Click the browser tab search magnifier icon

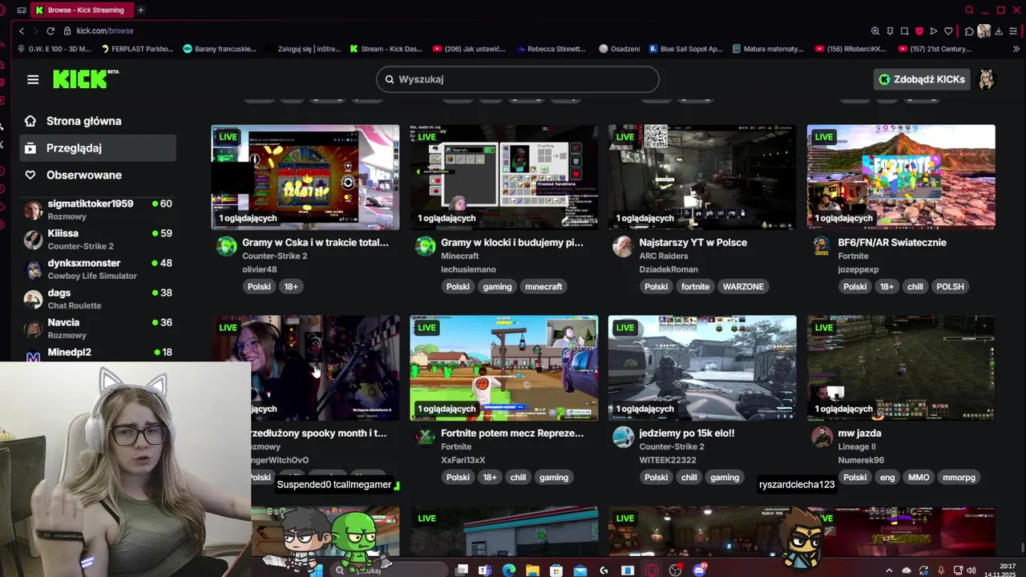(x=969, y=10)
